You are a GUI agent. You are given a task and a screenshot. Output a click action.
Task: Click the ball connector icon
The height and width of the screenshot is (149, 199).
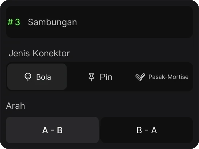pyautogui.click(x=28, y=77)
